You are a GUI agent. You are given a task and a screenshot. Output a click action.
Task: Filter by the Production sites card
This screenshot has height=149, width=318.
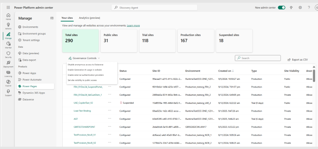coord(196,41)
